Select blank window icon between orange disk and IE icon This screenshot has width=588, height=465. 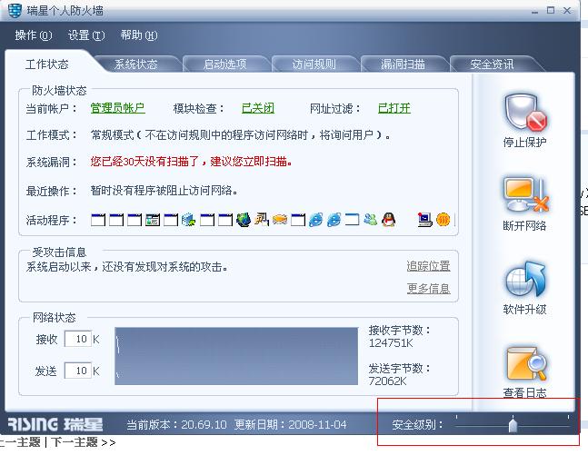(x=298, y=220)
